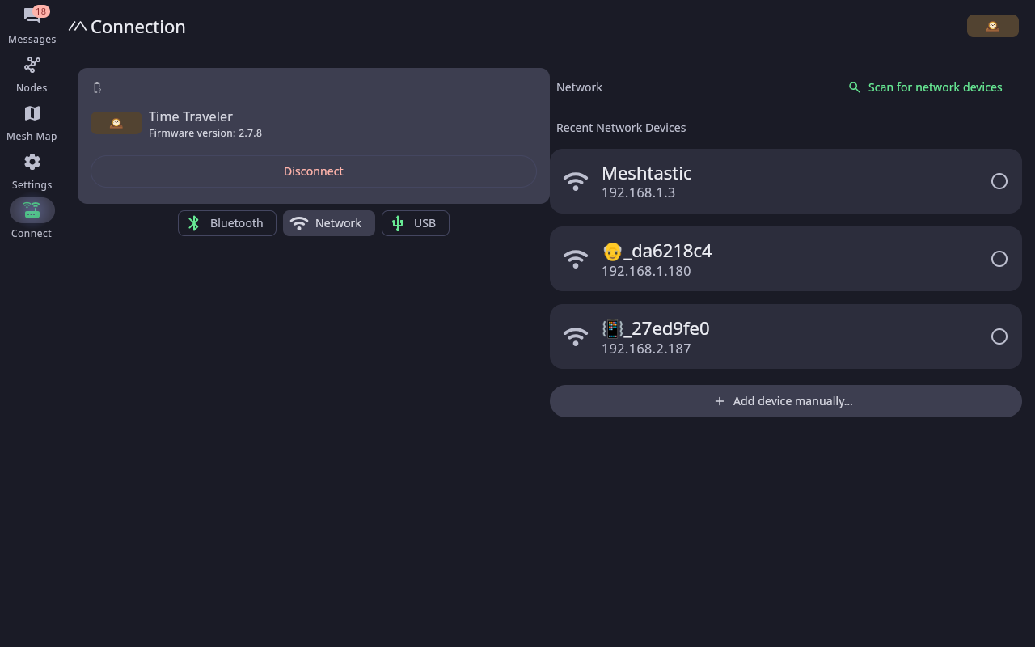Image resolution: width=1035 pixels, height=647 pixels.
Task: Click the 192.168.2.187 device entry
Action: pos(786,336)
